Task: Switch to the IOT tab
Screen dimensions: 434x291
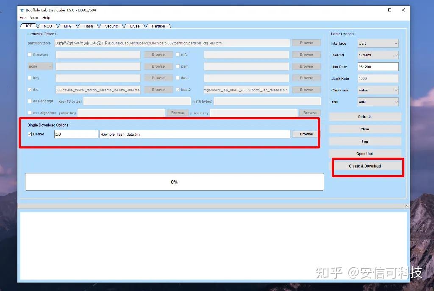Action: click(29, 26)
